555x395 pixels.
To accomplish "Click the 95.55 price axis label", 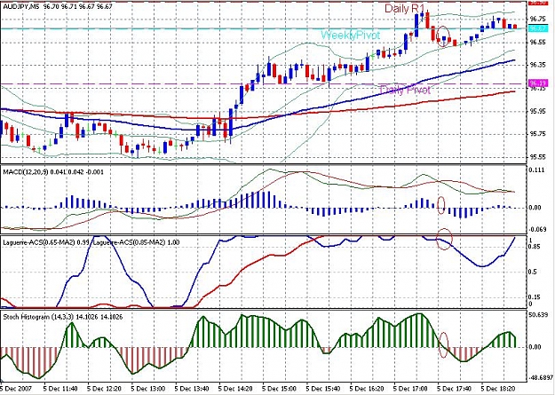I will [x=537, y=157].
